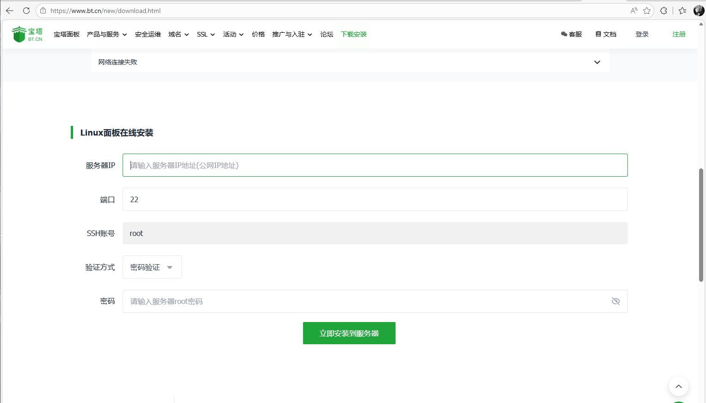Expand the 网络连接失败 section
Viewport: 706px width, 403px height.
[597, 62]
